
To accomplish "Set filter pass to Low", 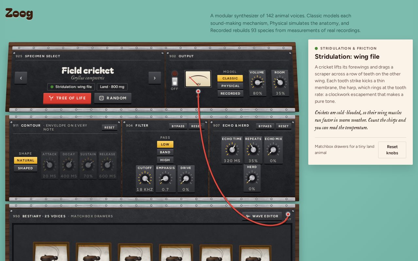I will [x=165, y=144].
